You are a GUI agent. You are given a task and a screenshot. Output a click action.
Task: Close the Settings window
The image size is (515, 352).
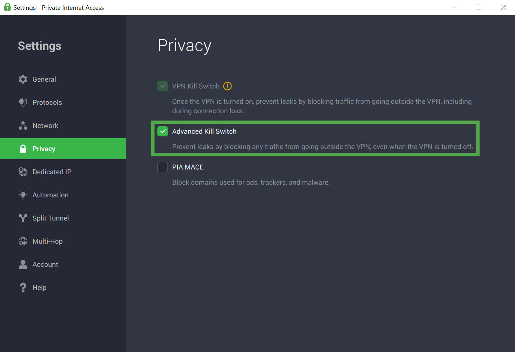[503, 7]
